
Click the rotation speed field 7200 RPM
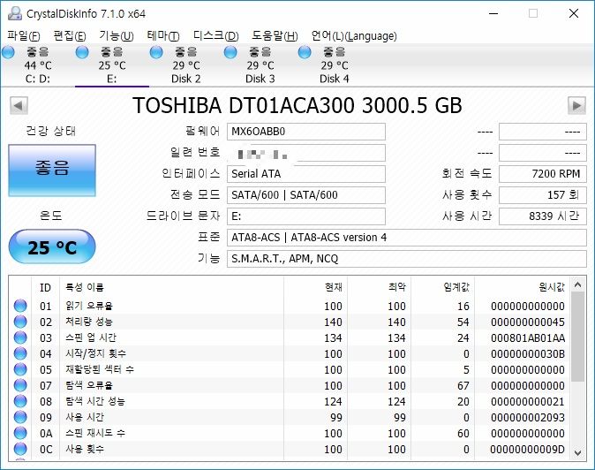543,174
